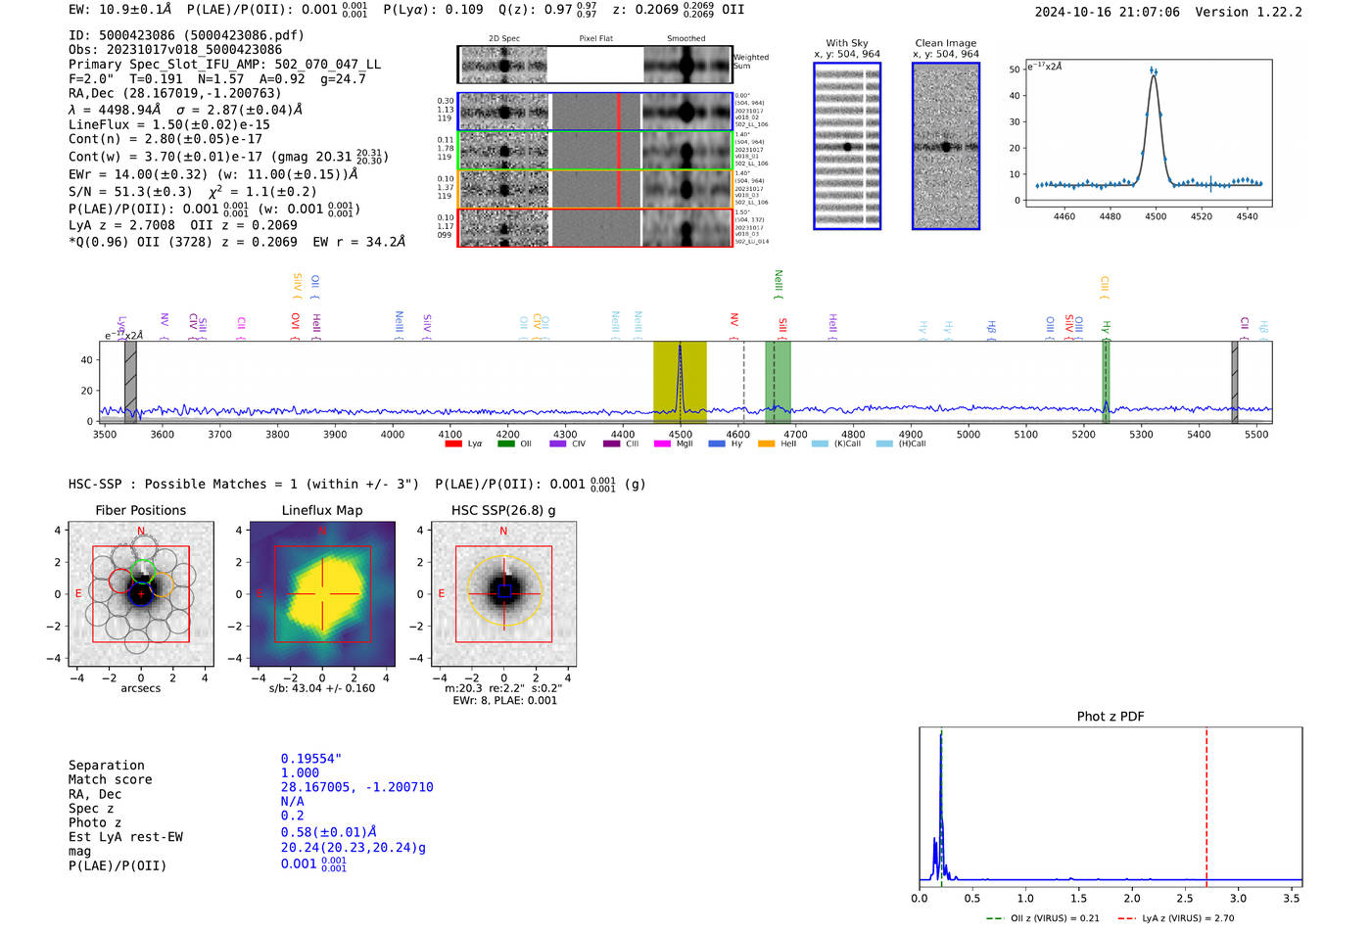
Task: Click the CIV legend swatch
Action: coord(558,443)
